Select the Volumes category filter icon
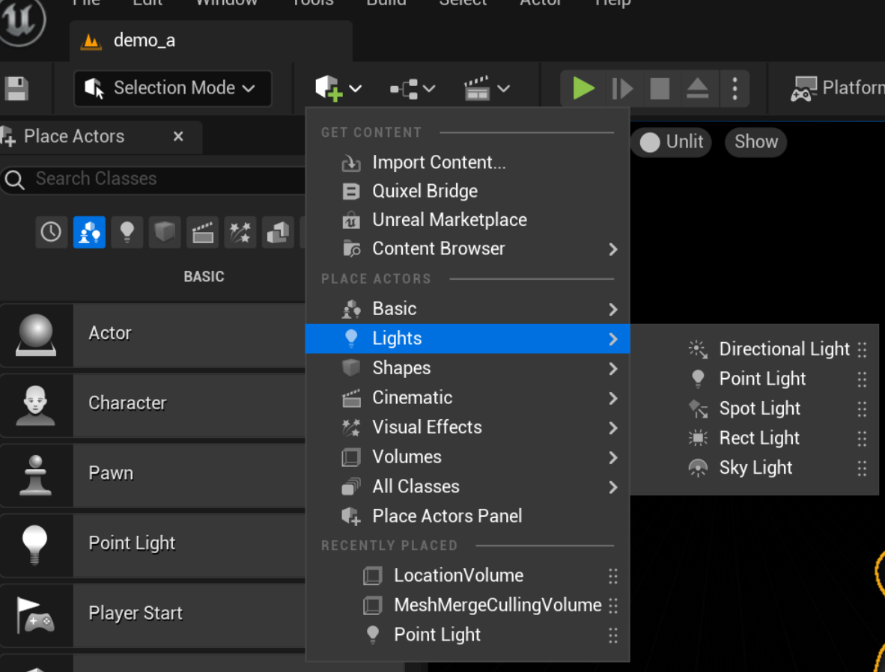The width and height of the screenshot is (885, 672). pos(278,232)
